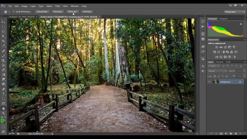The height and width of the screenshot is (139, 247).
Task: Click the Fit Screen button
Action: [58, 12]
